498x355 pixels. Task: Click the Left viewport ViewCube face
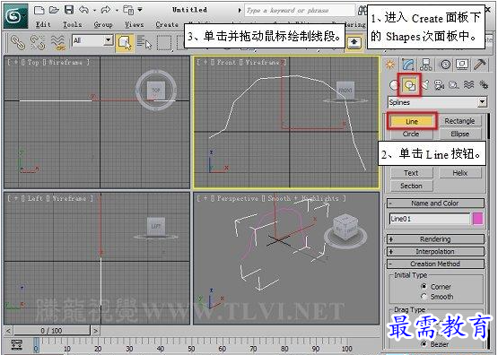click(155, 226)
